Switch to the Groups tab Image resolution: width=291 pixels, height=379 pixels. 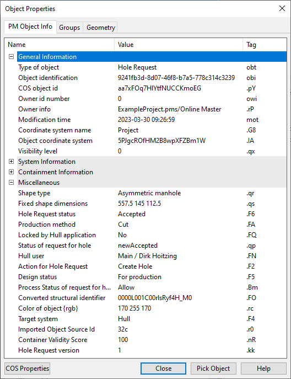[x=69, y=28]
